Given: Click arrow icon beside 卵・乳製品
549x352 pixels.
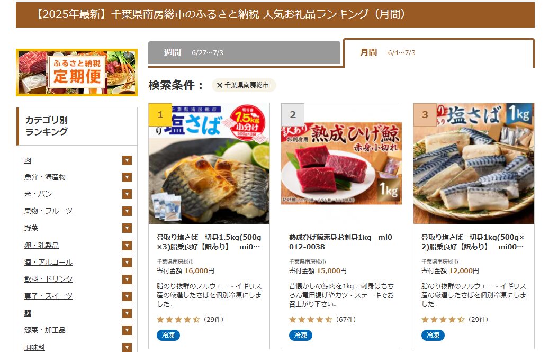Looking at the screenshot, I should tap(127, 245).
